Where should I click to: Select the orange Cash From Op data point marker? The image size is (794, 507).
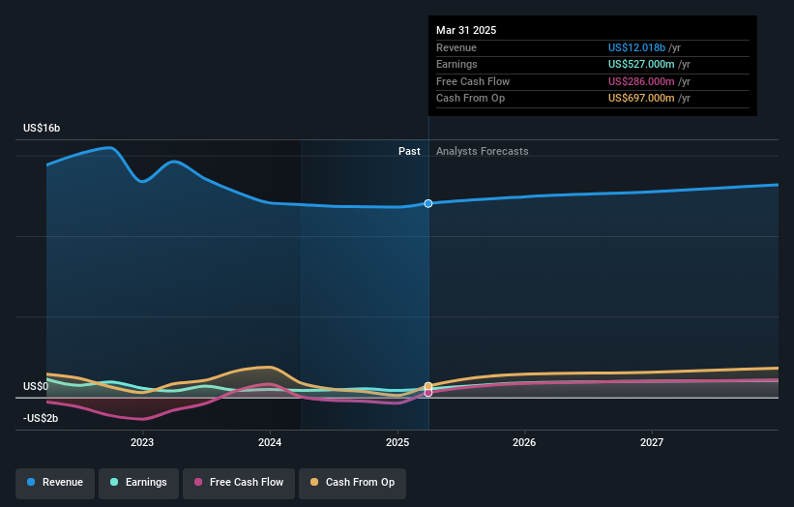[x=428, y=386]
